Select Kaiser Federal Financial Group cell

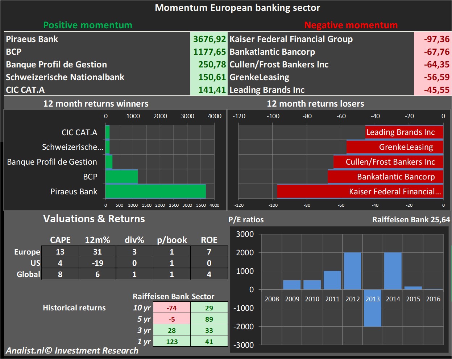[321, 39]
